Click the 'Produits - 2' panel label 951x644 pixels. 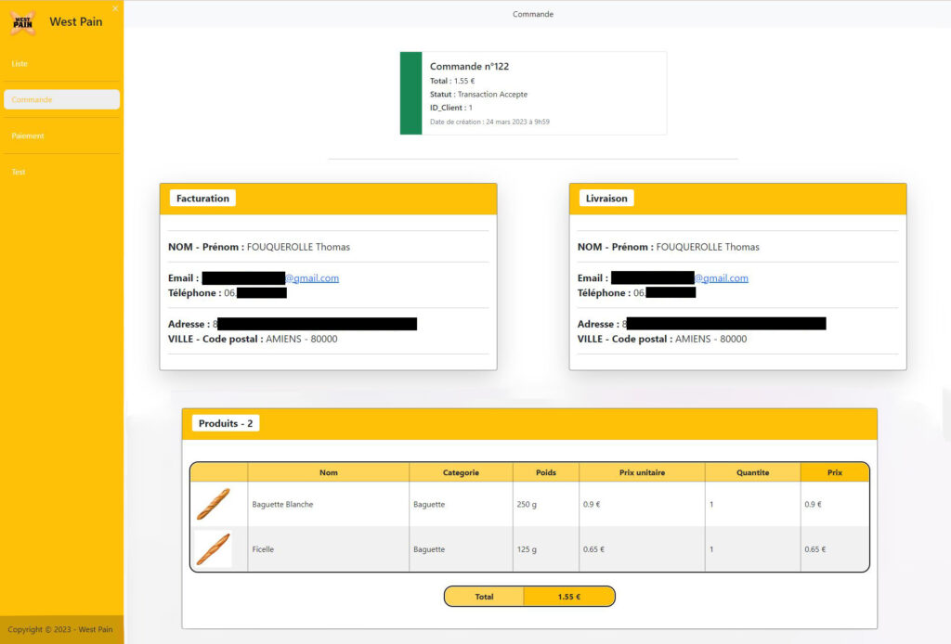tap(226, 423)
